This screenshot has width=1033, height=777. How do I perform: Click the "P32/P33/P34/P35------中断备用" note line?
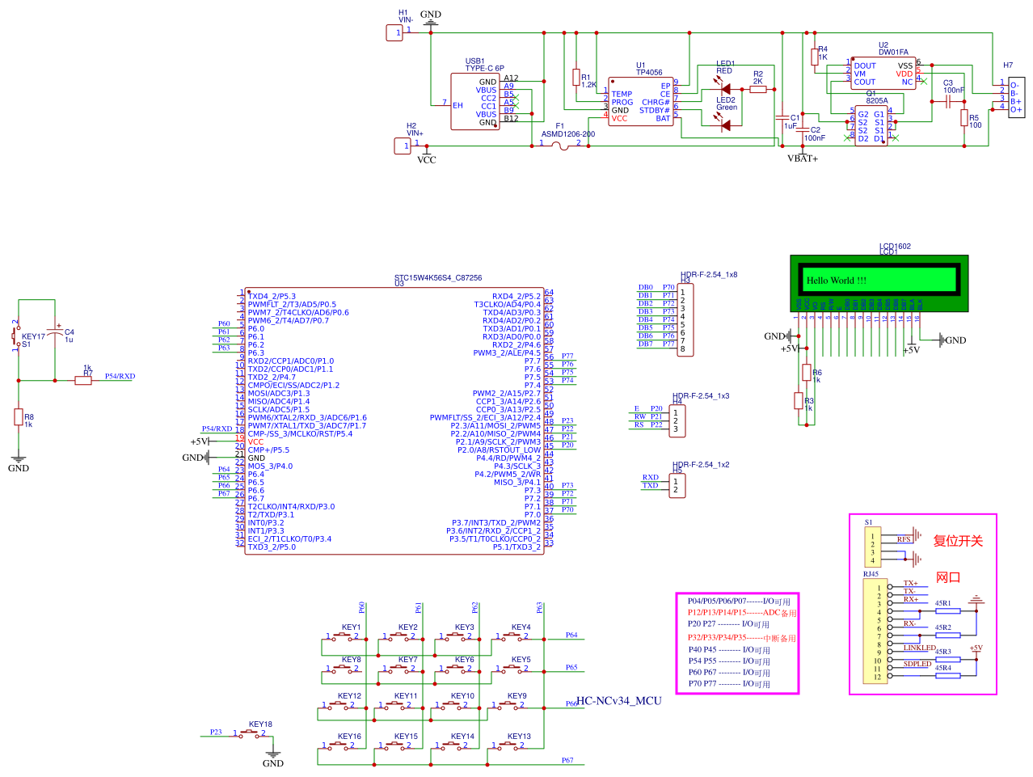(742, 638)
